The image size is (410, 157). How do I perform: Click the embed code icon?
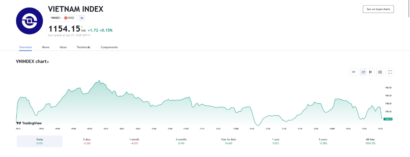pyautogui.click(x=354, y=72)
